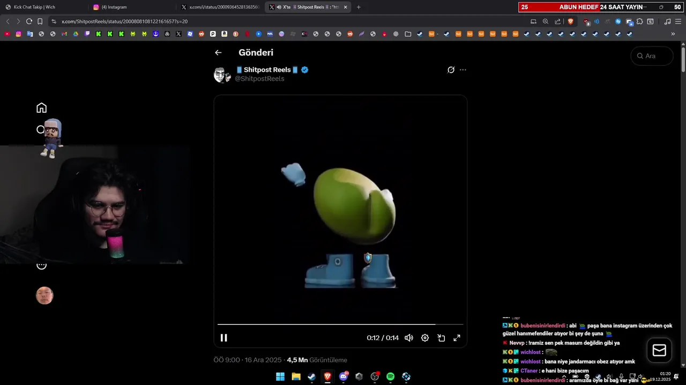Click the Ara search field
This screenshot has height=385, width=686.
point(652,56)
